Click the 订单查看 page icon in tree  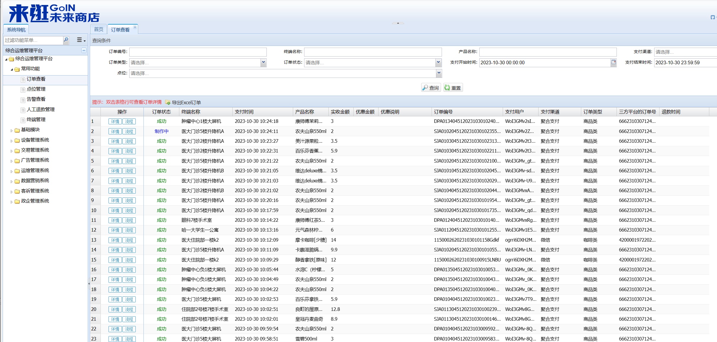point(23,79)
